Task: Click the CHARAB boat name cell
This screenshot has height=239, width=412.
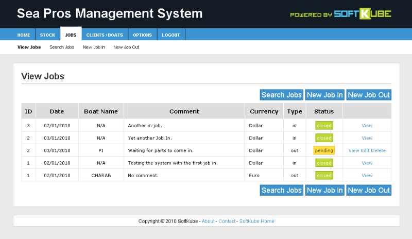Action: [101, 175]
